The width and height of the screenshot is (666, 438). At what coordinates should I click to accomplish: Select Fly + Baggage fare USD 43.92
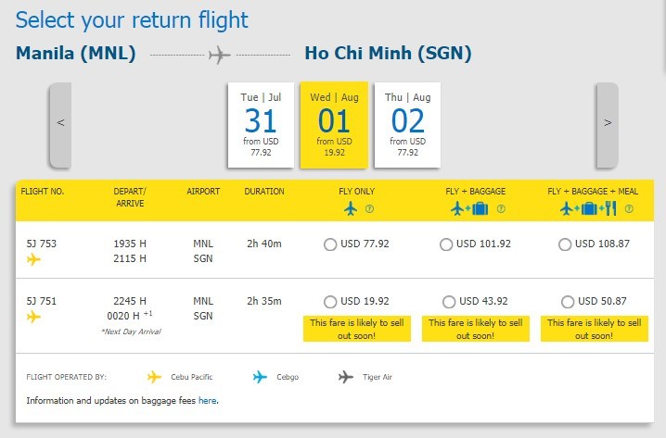click(x=450, y=302)
